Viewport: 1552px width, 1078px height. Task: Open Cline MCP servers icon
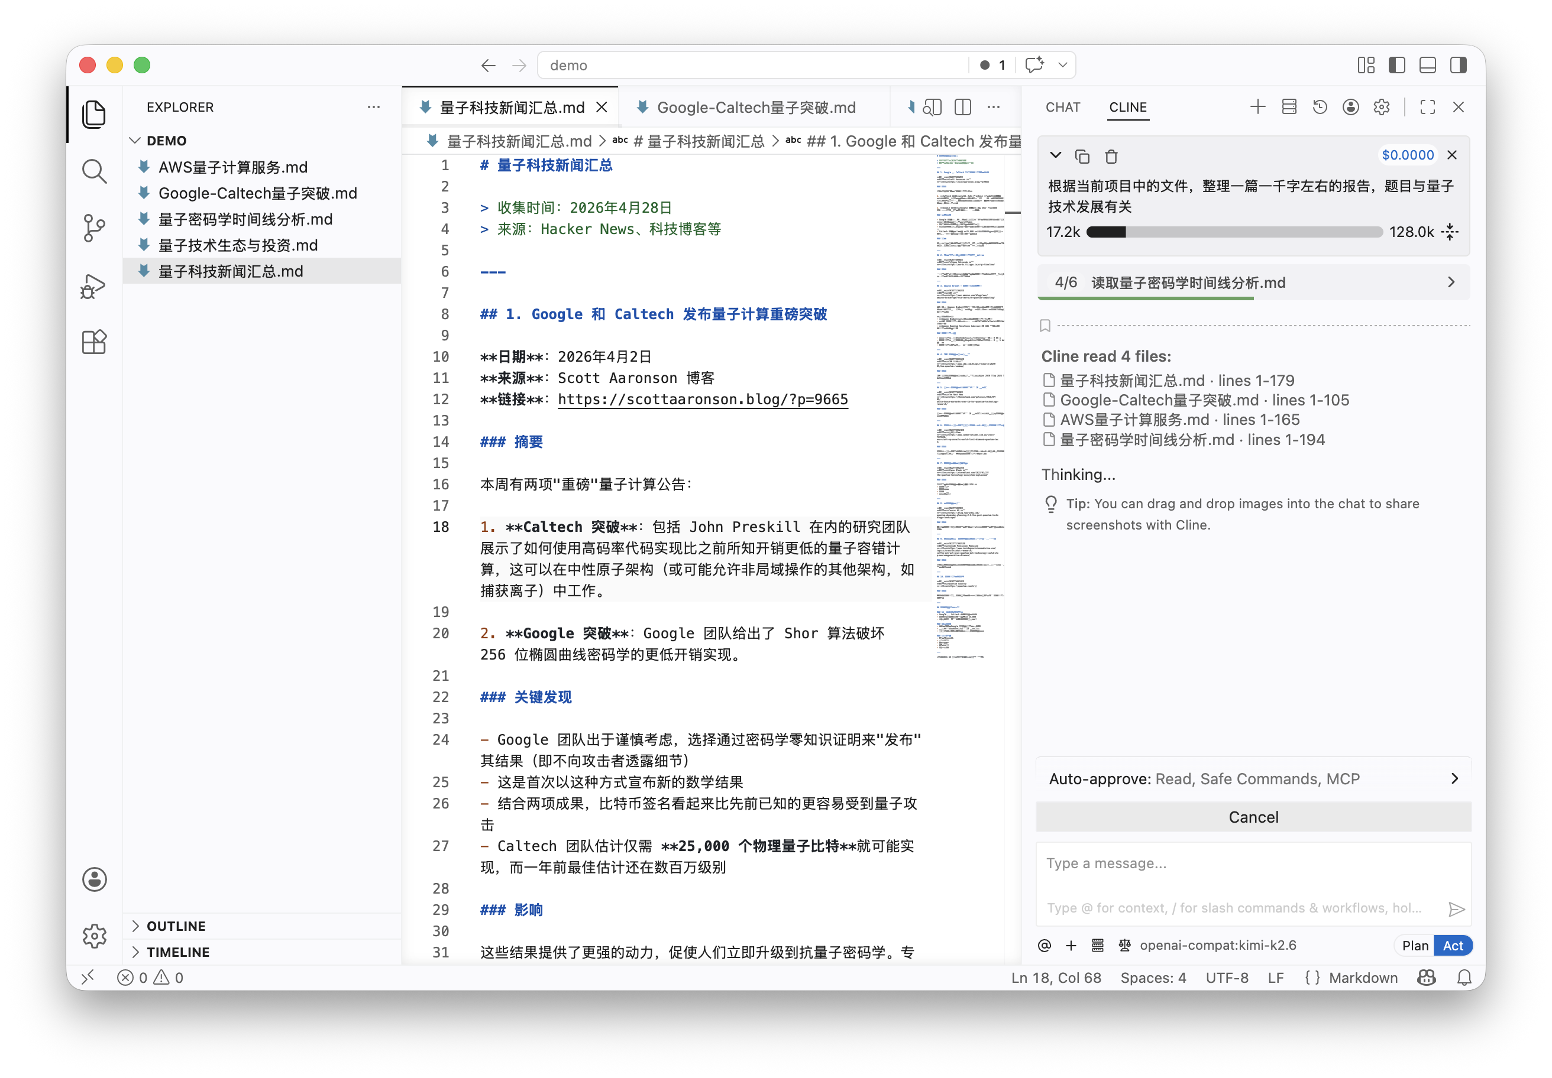coord(1288,107)
